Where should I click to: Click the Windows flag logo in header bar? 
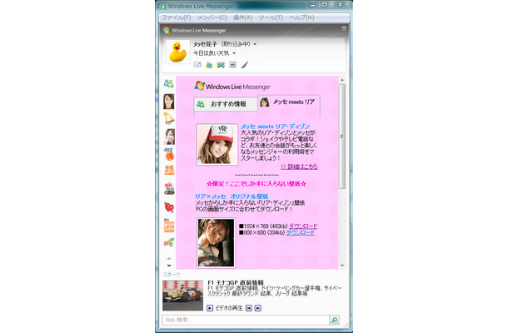(x=167, y=30)
